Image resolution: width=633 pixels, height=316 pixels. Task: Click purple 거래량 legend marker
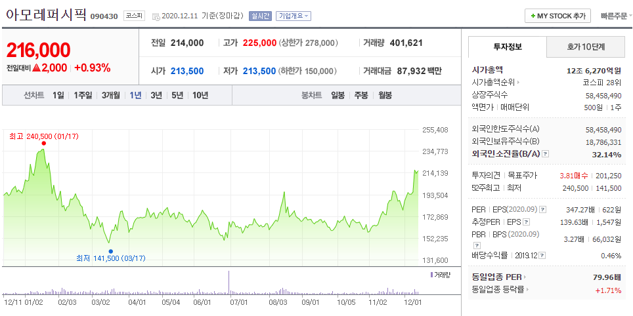coord(431,275)
